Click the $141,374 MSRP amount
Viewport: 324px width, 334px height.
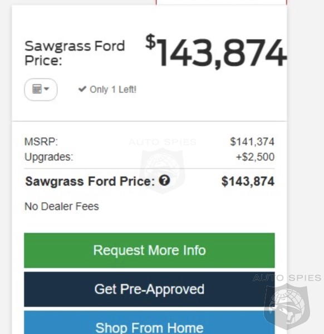(252, 142)
